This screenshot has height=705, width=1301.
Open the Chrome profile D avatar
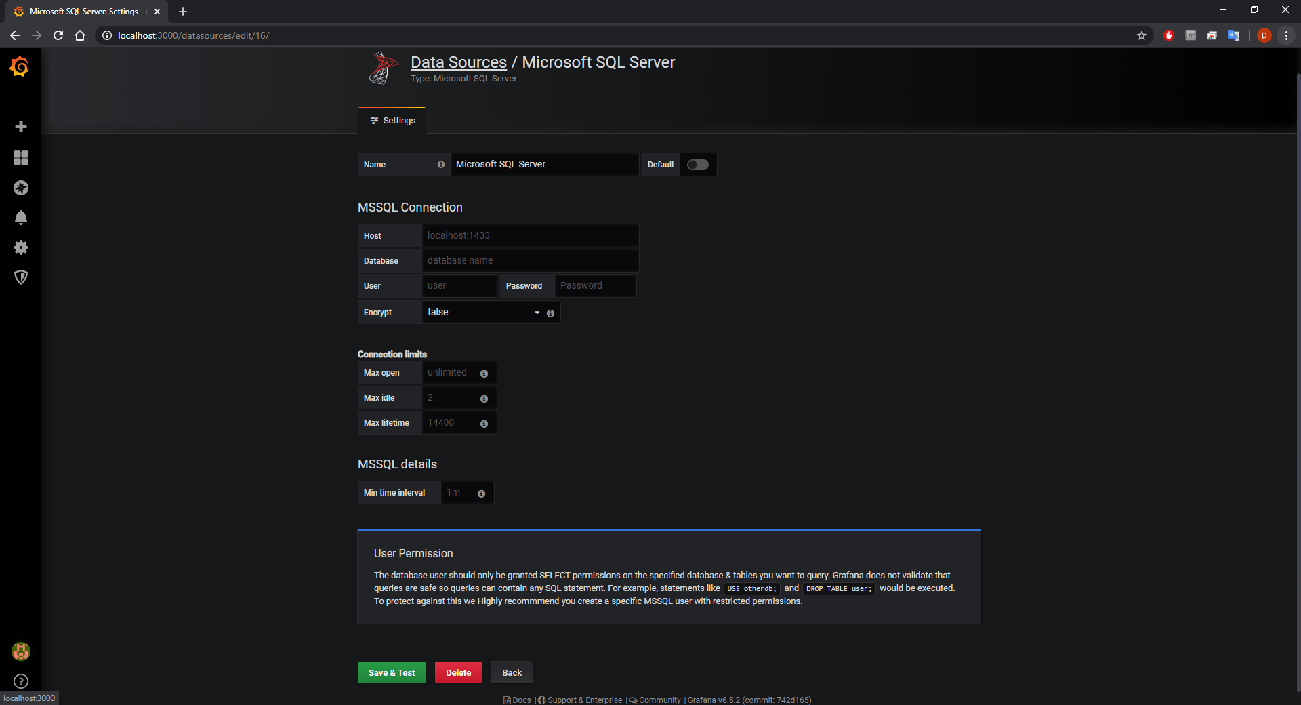click(1264, 35)
